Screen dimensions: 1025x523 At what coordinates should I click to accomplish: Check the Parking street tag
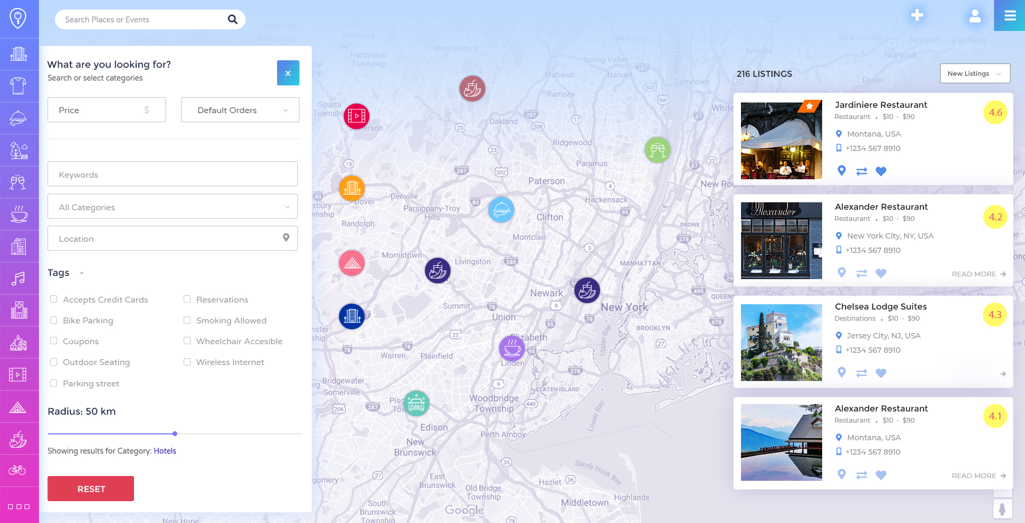pyautogui.click(x=53, y=383)
